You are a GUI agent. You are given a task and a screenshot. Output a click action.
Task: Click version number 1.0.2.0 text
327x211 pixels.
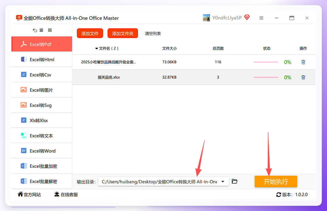tap(301, 195)
